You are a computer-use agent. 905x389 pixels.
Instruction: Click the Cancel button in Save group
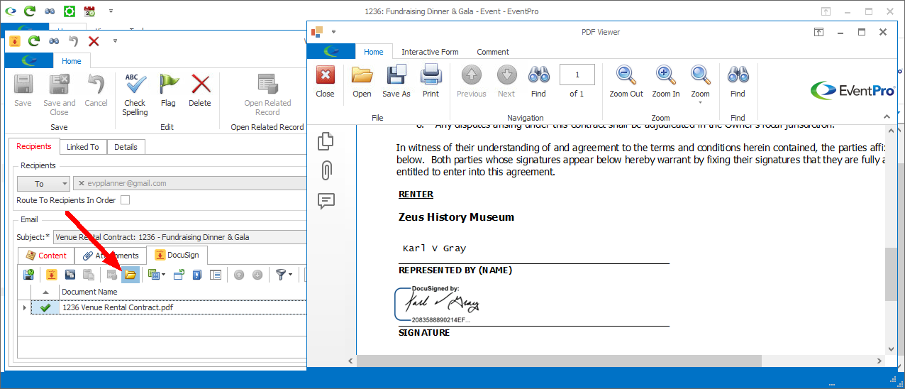pos(96,90)
